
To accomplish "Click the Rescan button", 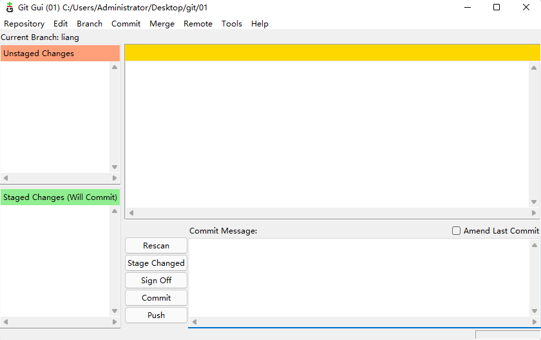I will tap(156, 246).
